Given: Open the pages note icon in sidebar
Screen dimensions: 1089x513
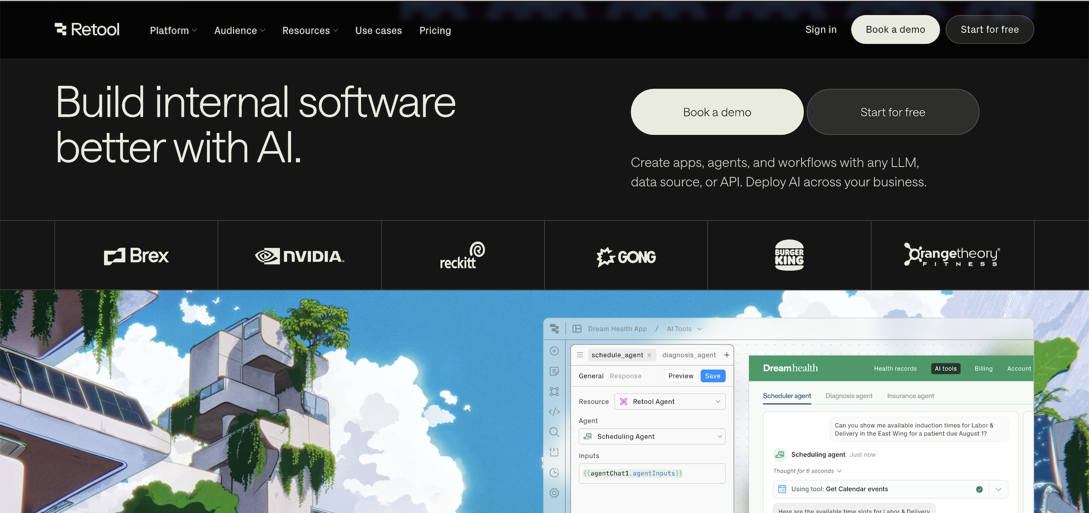Looking at the screenshot, I should pyautogui.click(x=554, y=372).
